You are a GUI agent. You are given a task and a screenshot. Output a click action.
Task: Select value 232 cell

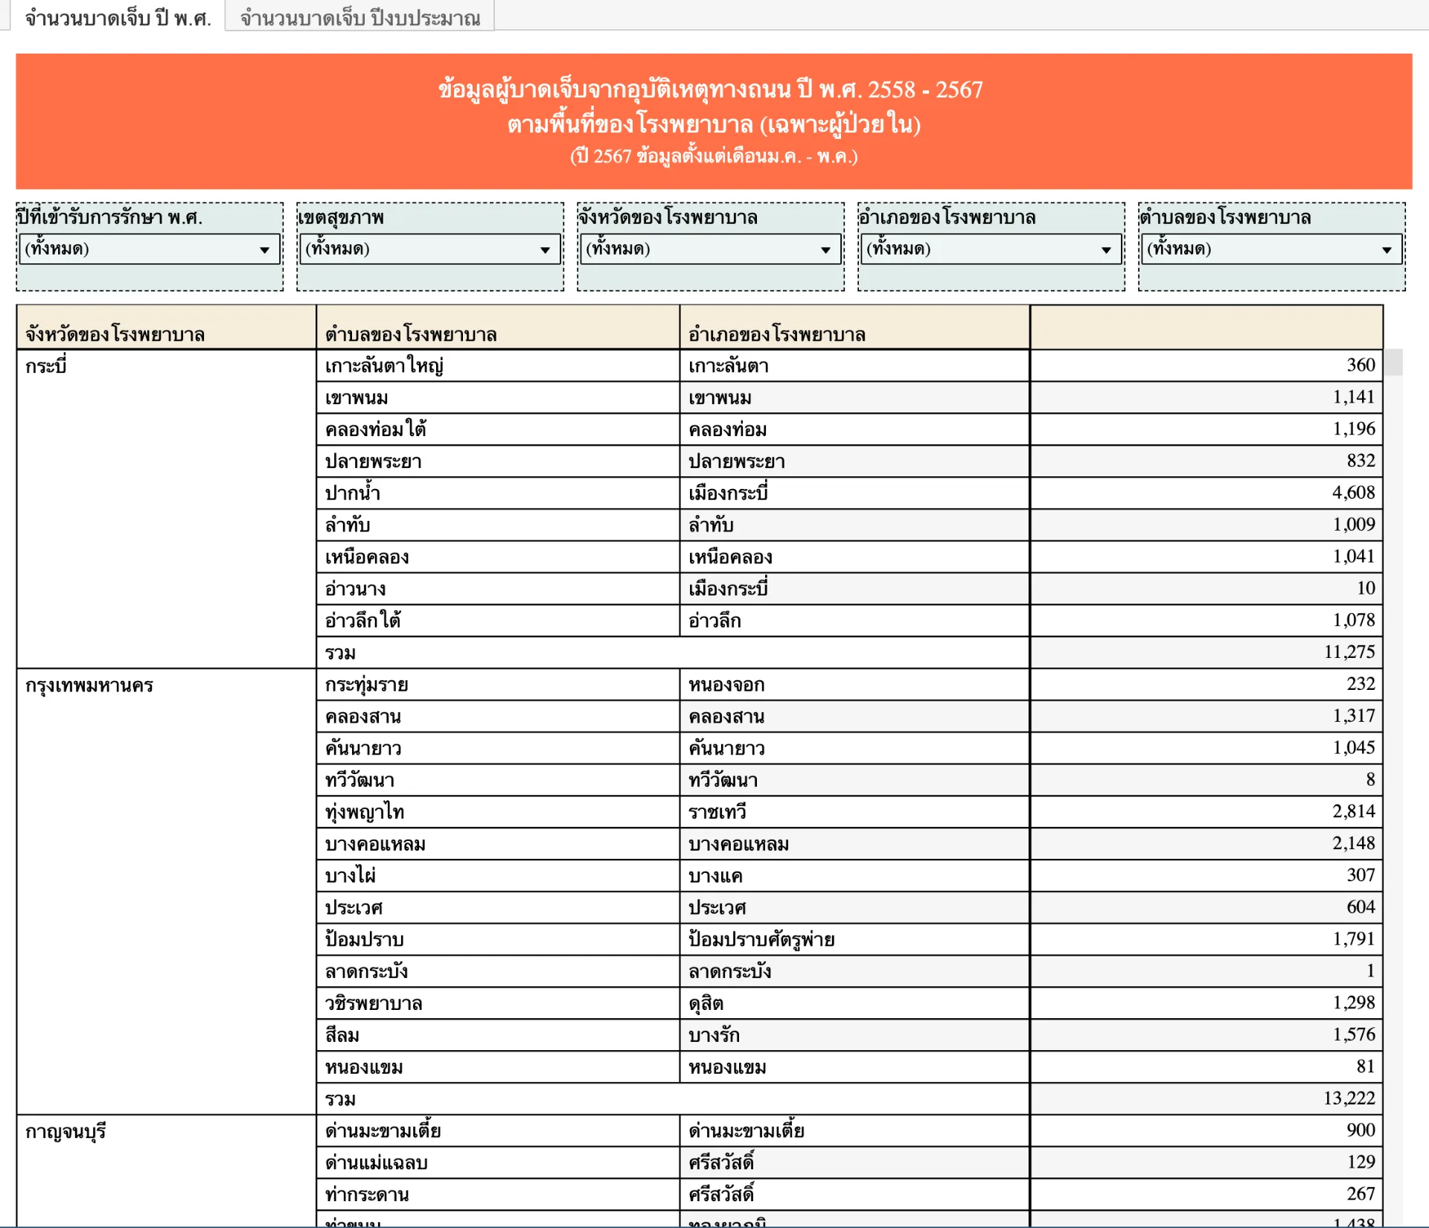point(1206,685)
